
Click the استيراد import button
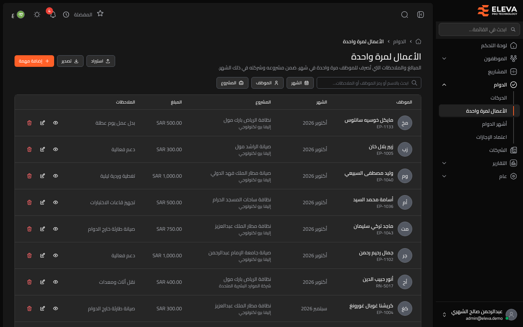[101, 61]
